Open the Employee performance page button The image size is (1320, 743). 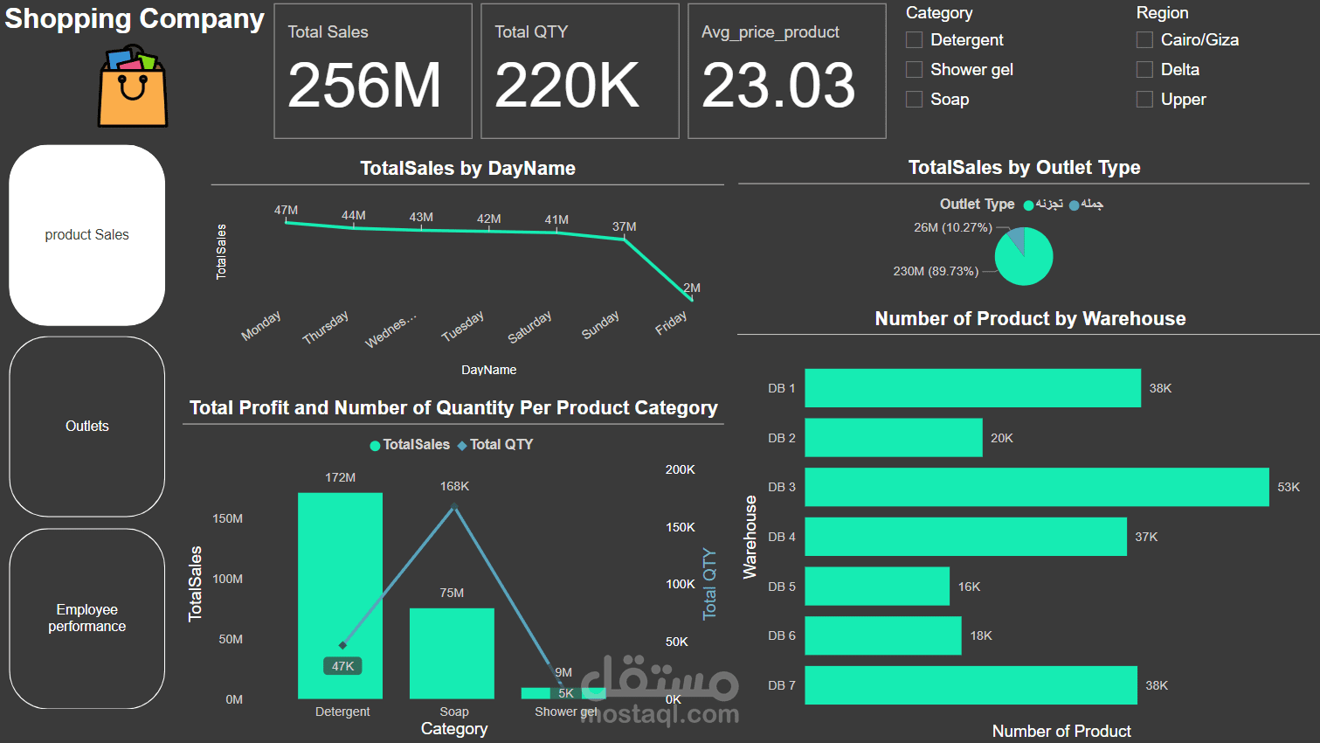(86, 618)
